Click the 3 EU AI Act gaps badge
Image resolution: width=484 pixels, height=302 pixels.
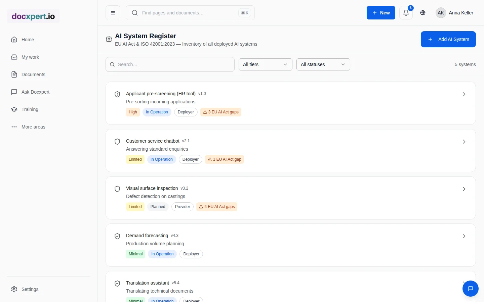[x=221, y=112]
